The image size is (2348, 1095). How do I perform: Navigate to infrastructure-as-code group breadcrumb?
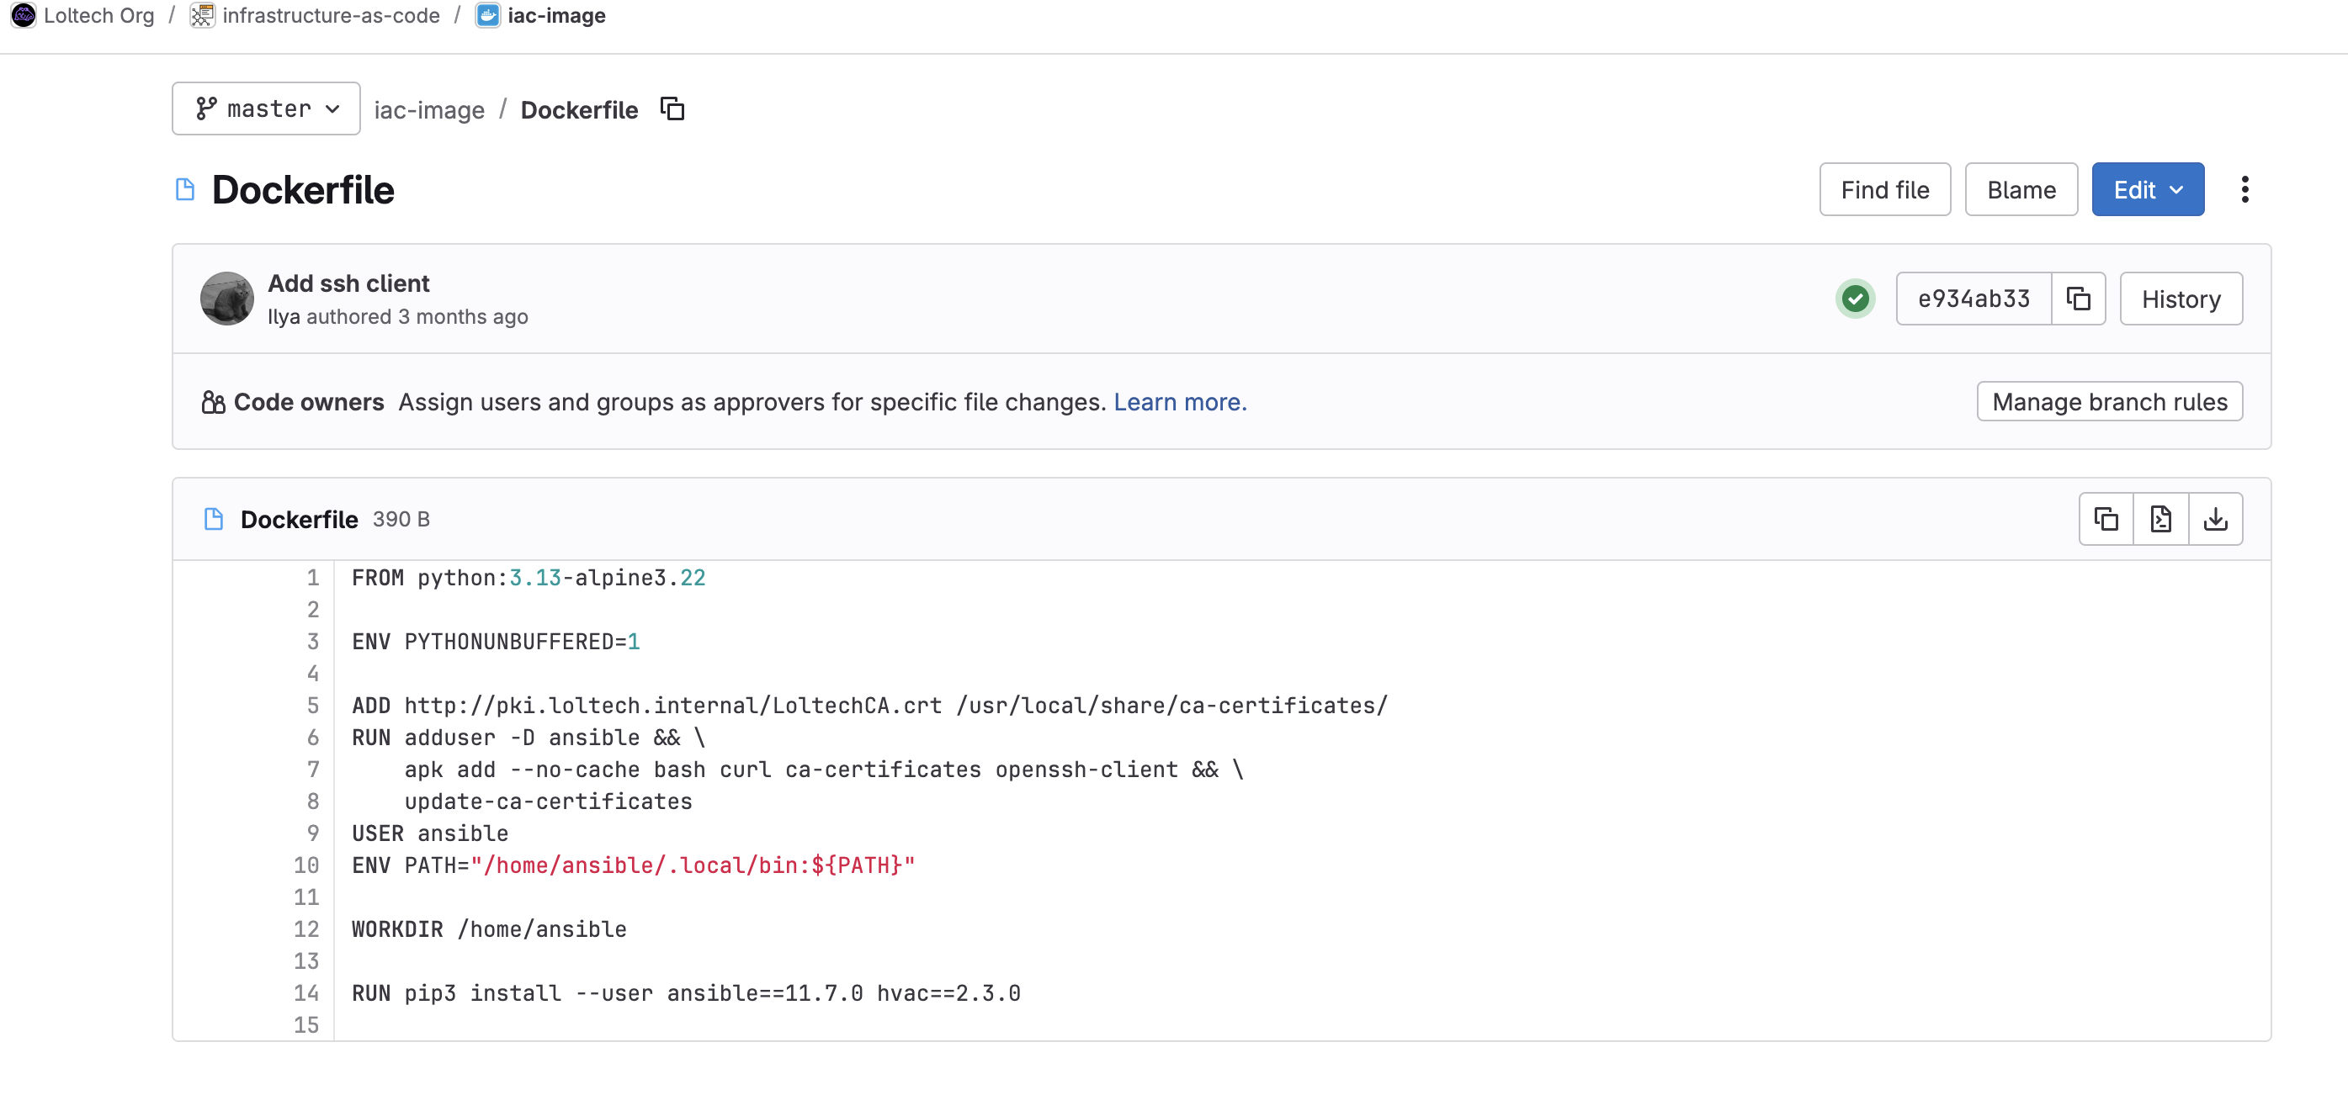click(x=330, y=15)
